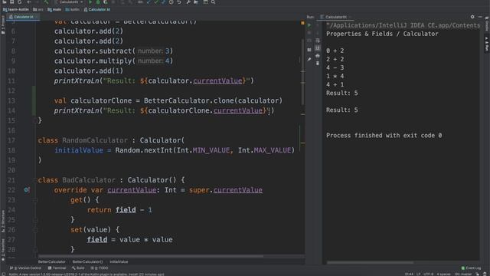Image resolution: width=490 pixels, height=276 pixels.
Task: Click the orange inspection indicator atop editor
Action: [x=302, y=23]
